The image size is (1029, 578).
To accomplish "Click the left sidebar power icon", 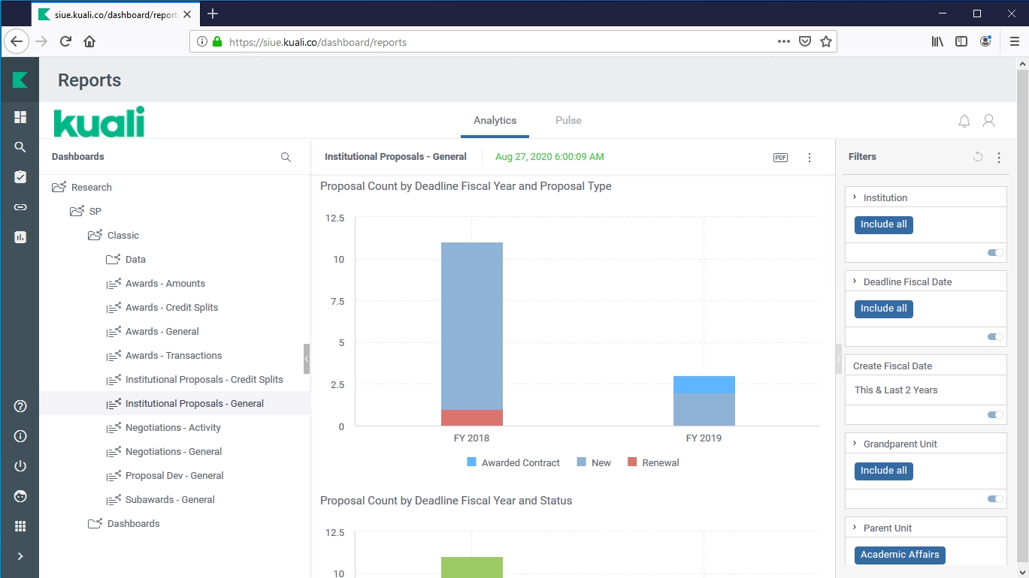I will tap(20, 466).
